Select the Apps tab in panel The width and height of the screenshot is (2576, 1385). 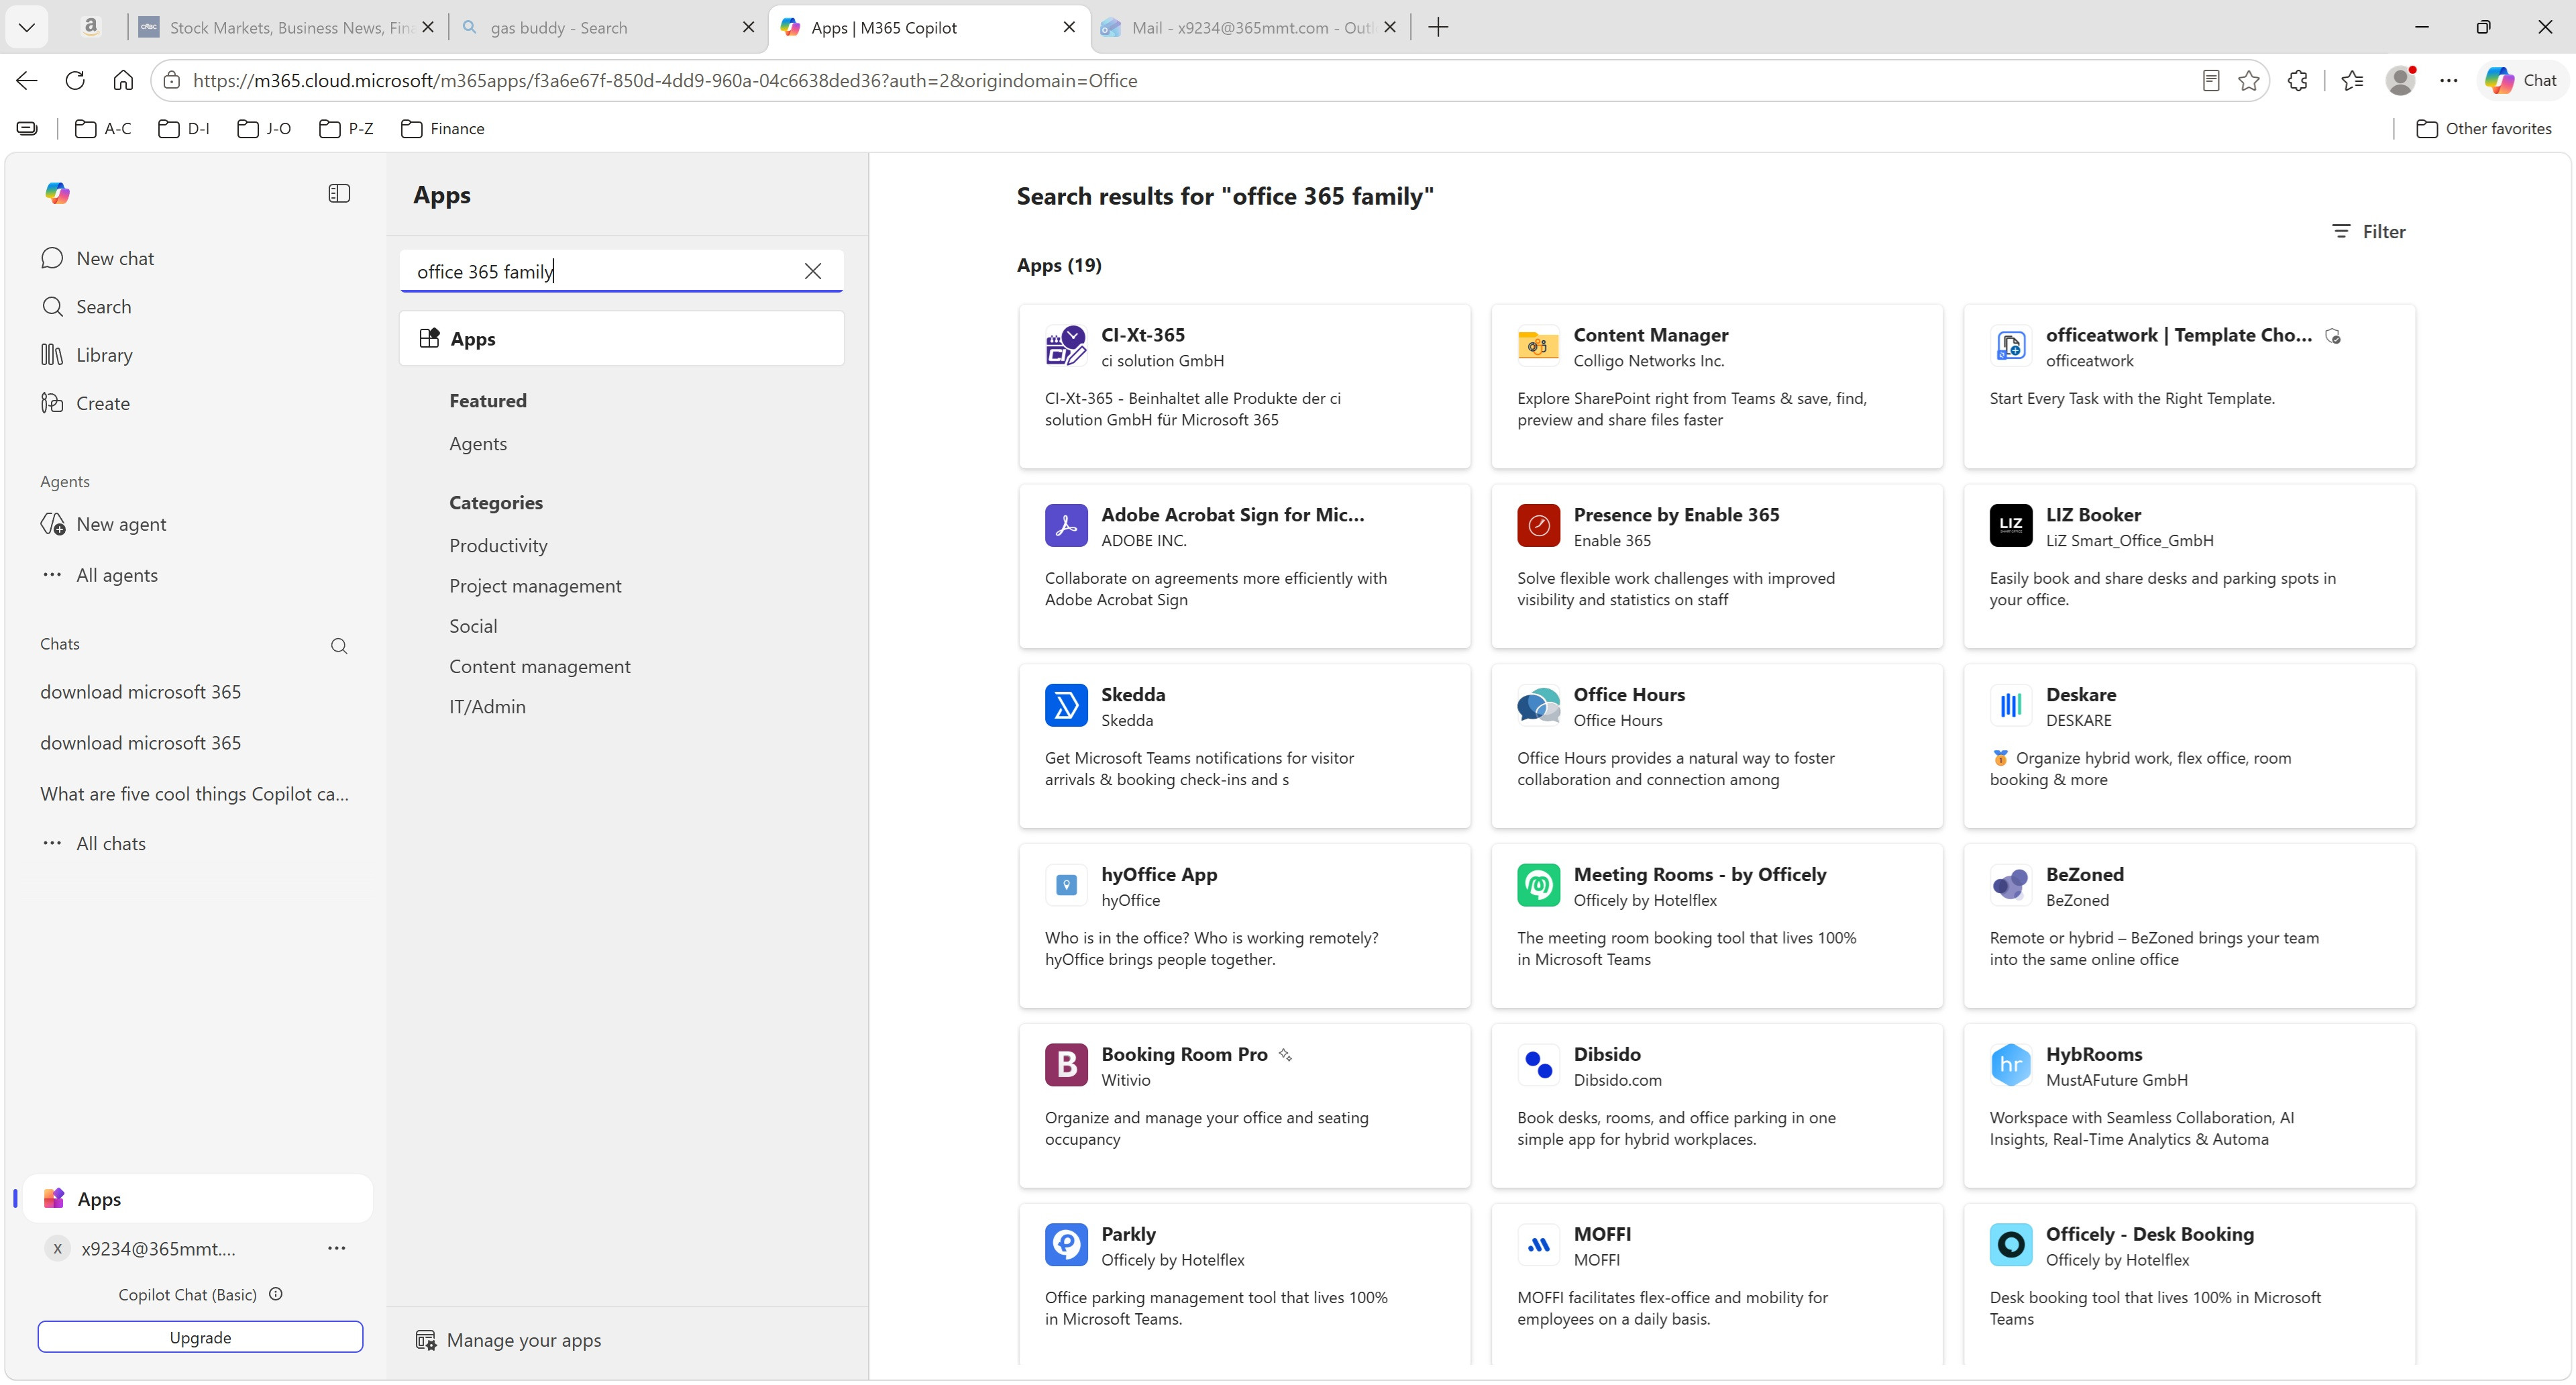[621, 338]
